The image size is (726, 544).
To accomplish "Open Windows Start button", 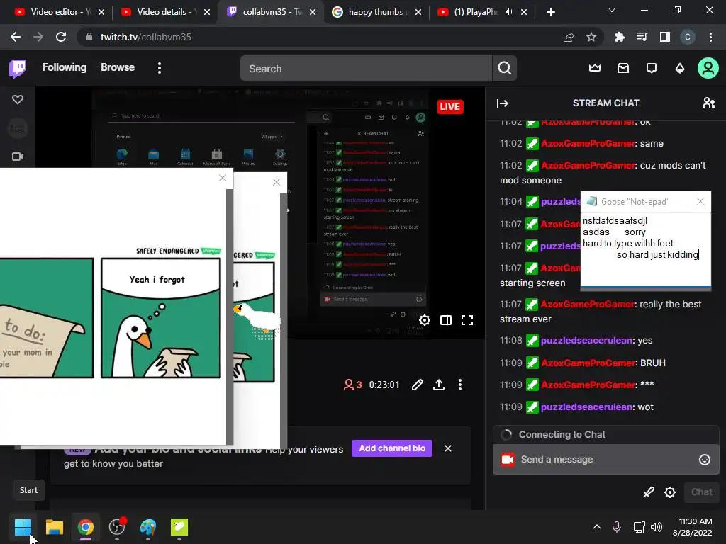I will click(x=23, y=527).
